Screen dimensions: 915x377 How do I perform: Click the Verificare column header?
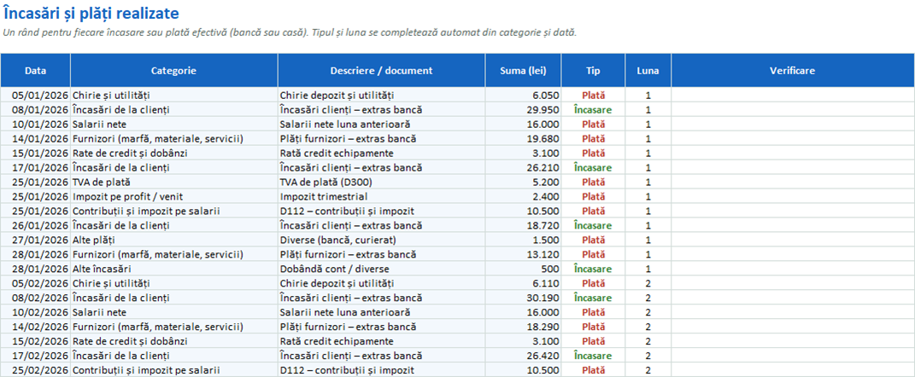[x=793, y=71]
